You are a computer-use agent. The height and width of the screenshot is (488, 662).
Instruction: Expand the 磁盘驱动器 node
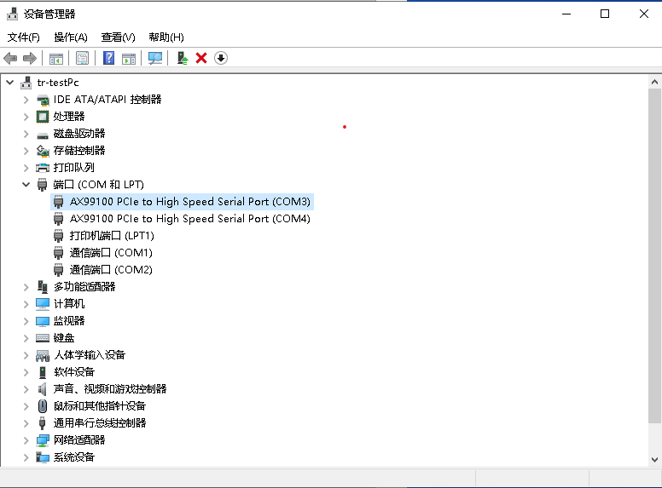pyautogui.click(x=26, y=134)
